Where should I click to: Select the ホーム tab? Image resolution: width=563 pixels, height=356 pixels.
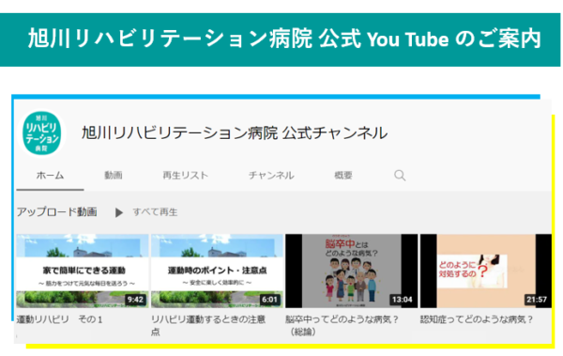click(x=50, y=175)
